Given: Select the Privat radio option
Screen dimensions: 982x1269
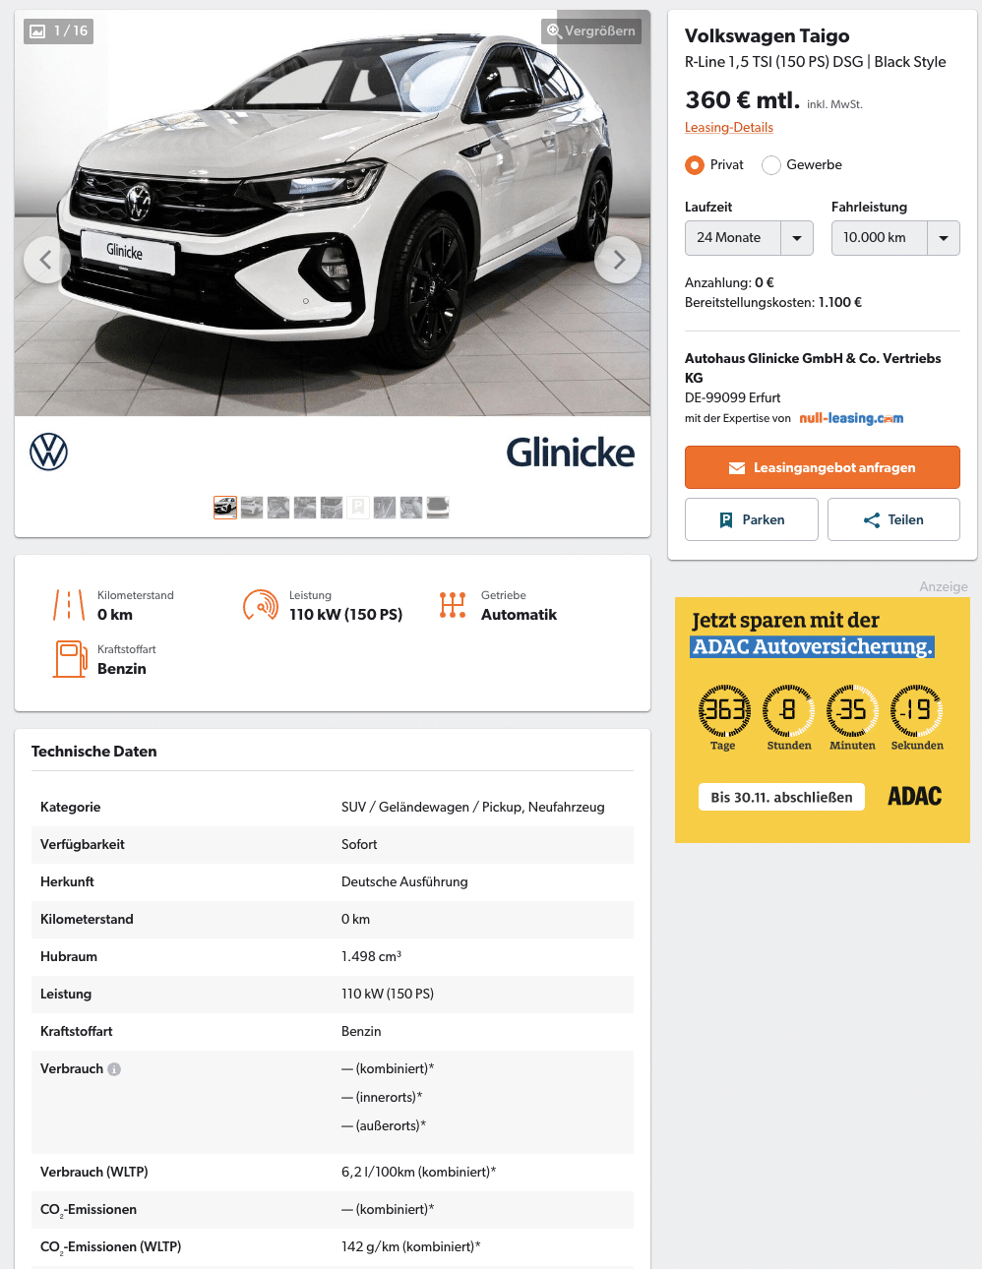Looking at the screenshot, I should pyautogui.click(x=695, y=165).
